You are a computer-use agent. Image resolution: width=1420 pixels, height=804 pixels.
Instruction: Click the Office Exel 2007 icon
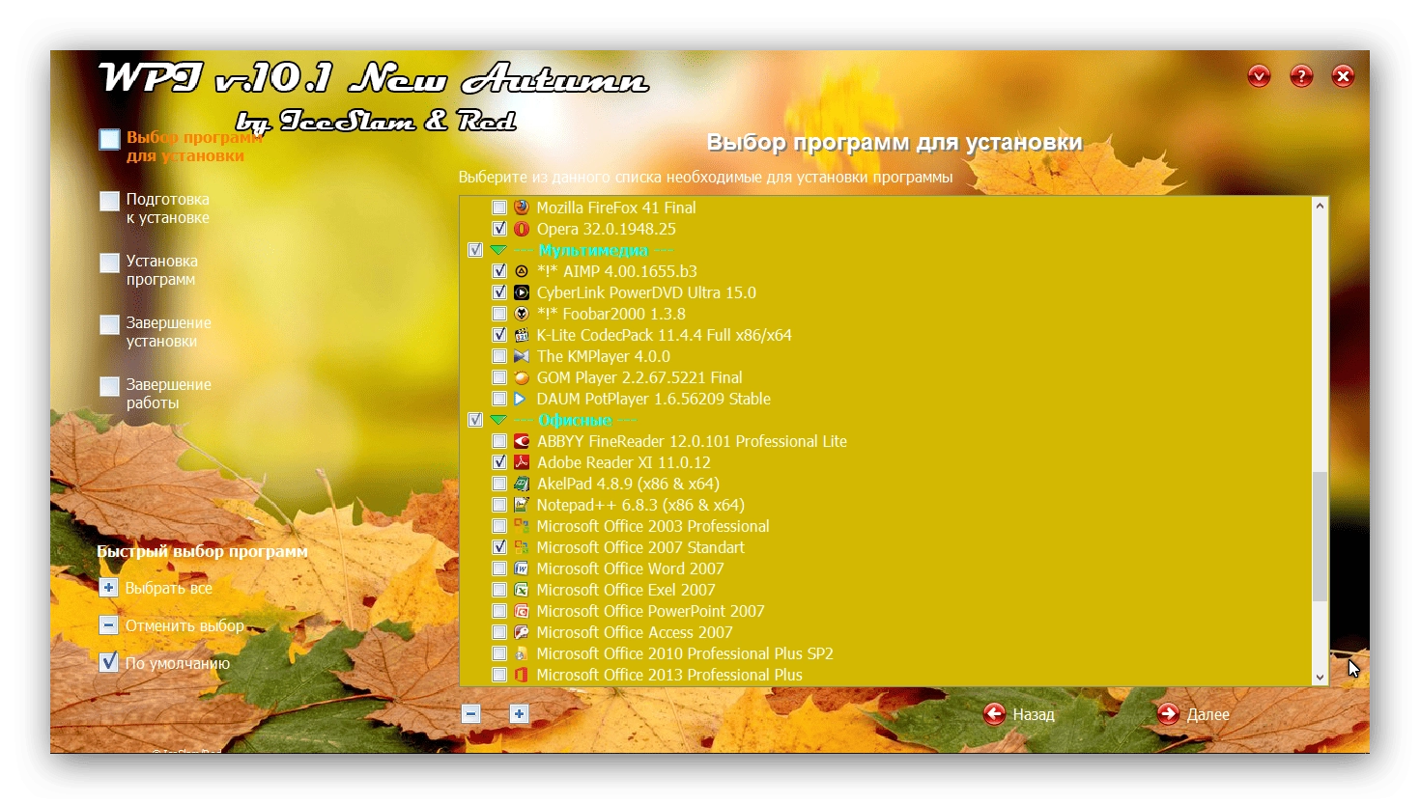pos(522,590)
